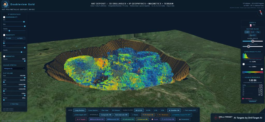The height and width of the screenshot is (122, 265).
Task: Click the Clip Volume Bottom slider
Action: [x=14, y=100]
